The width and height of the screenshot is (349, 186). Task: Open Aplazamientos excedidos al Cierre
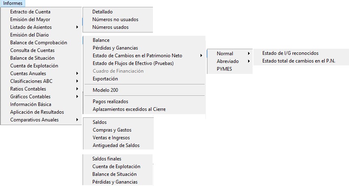coord(129,109)
